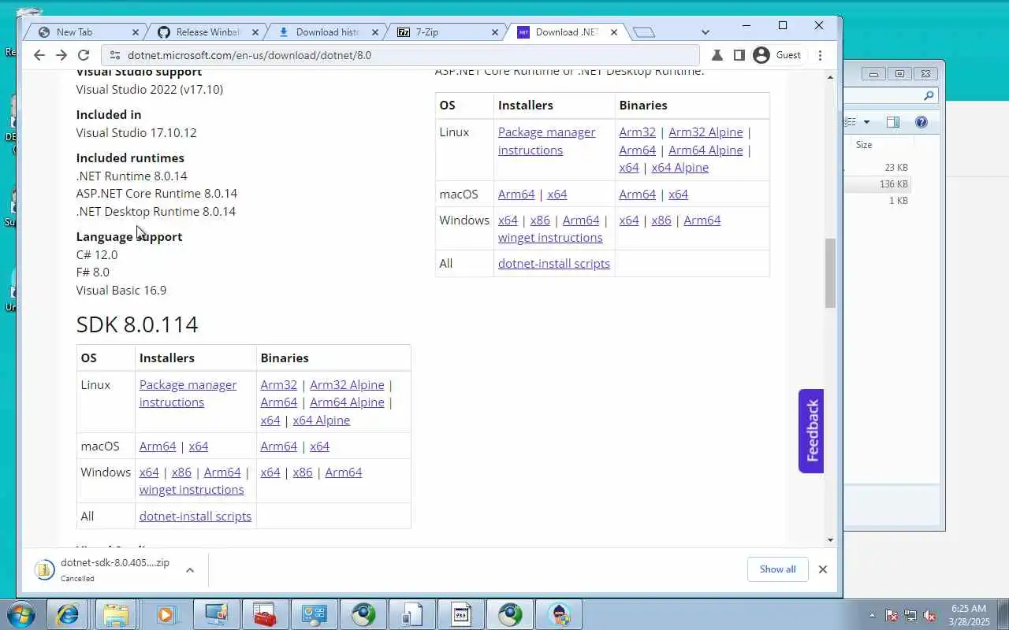This screenshot has height=630, width=1009.
Task: Reload the dotnet download page
Action: (84, 55)
